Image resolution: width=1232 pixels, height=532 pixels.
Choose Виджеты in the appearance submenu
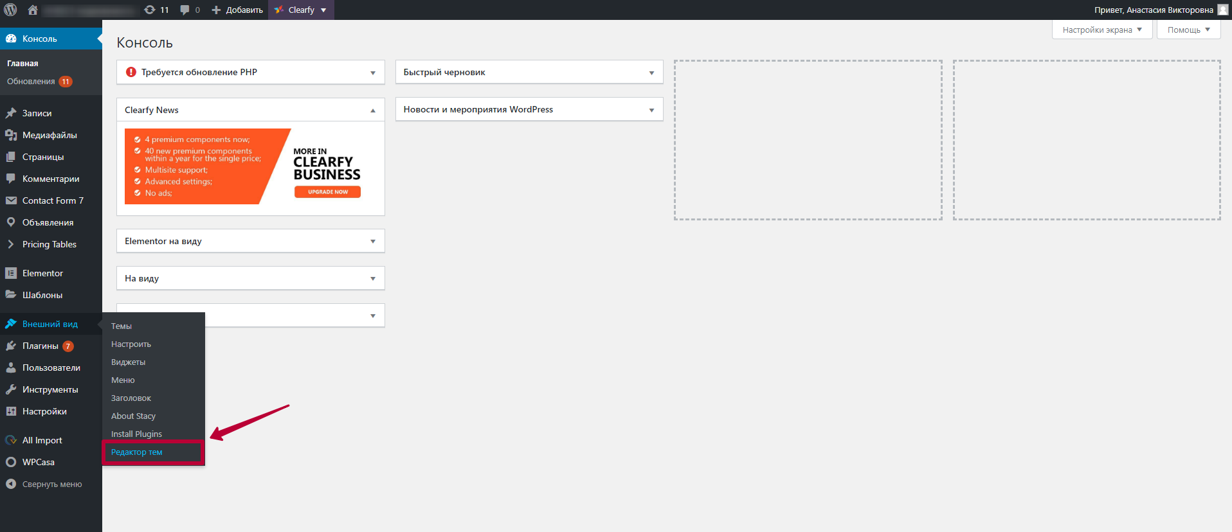pos(128,362)
